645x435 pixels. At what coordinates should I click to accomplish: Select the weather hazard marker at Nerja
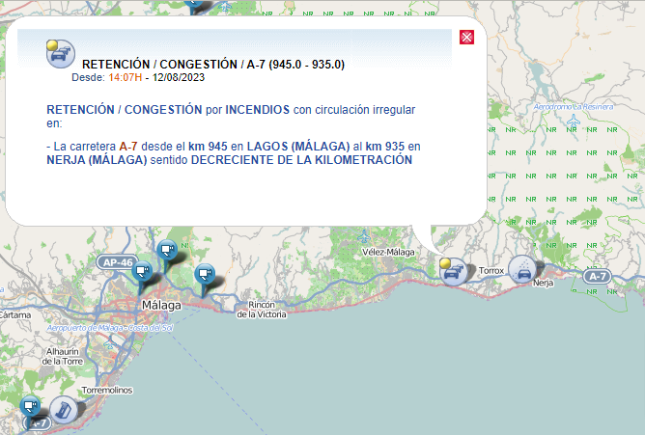point(523,269)
